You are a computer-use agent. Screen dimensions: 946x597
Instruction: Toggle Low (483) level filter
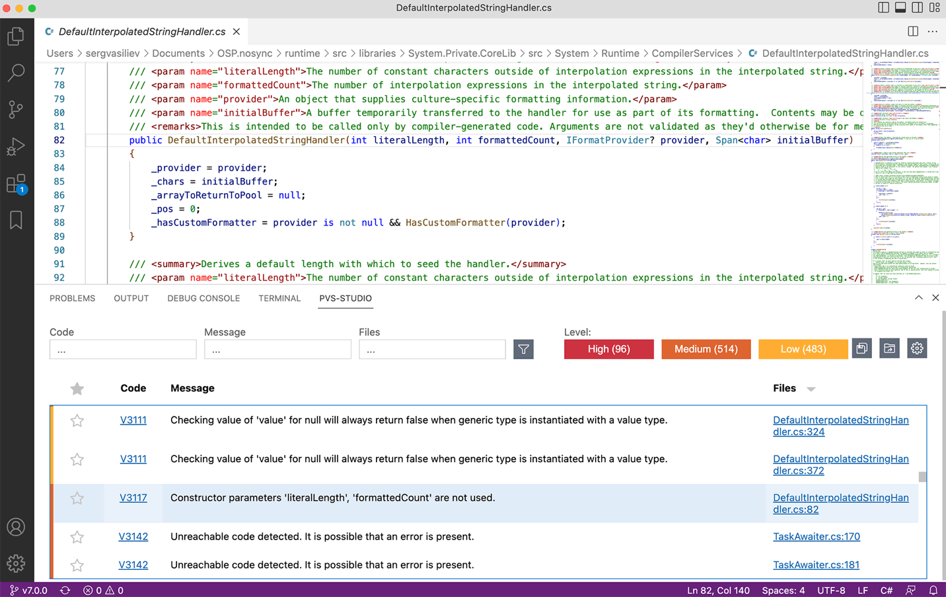click(x=803, y=349)
